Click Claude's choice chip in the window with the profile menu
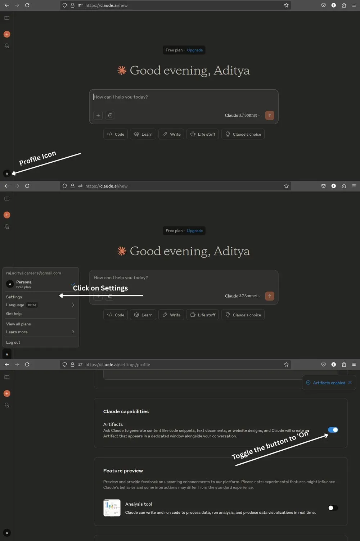 click(243, 315)
